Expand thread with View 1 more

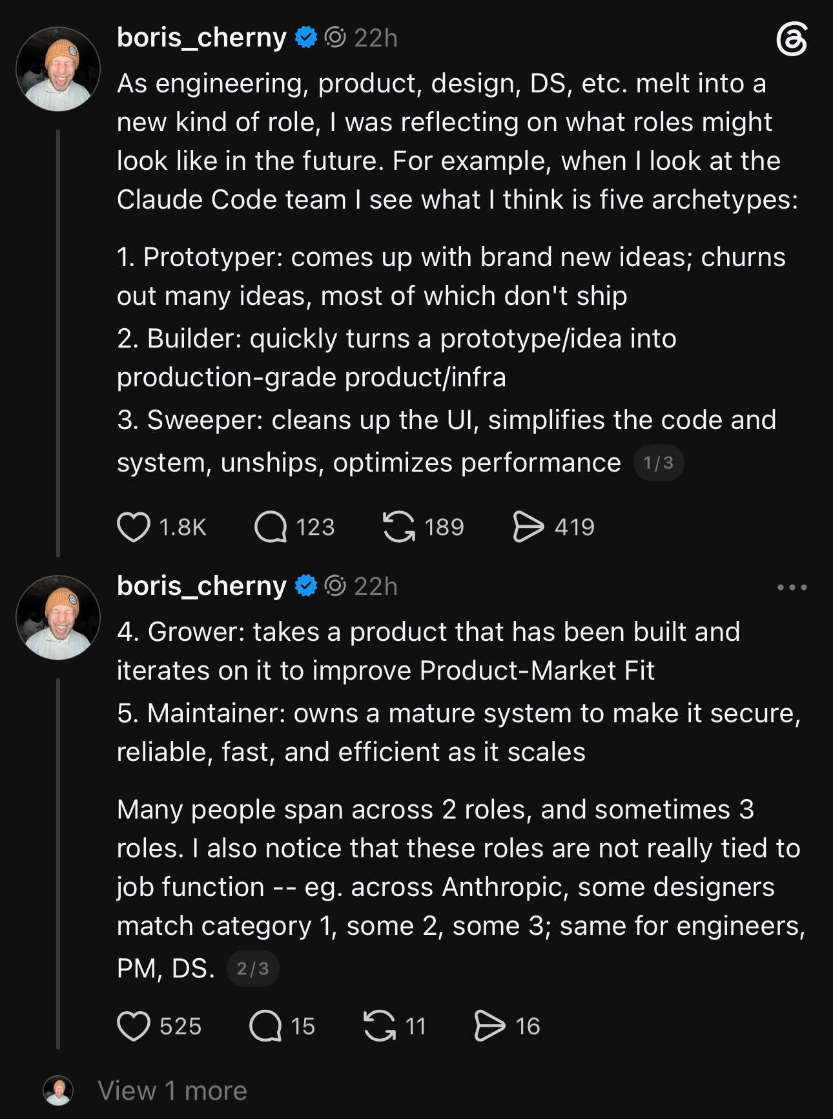click(x=172, y=1091)
